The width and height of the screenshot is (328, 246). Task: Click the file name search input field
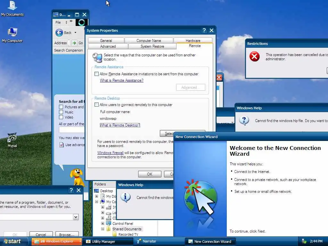(x=72, y=130)
